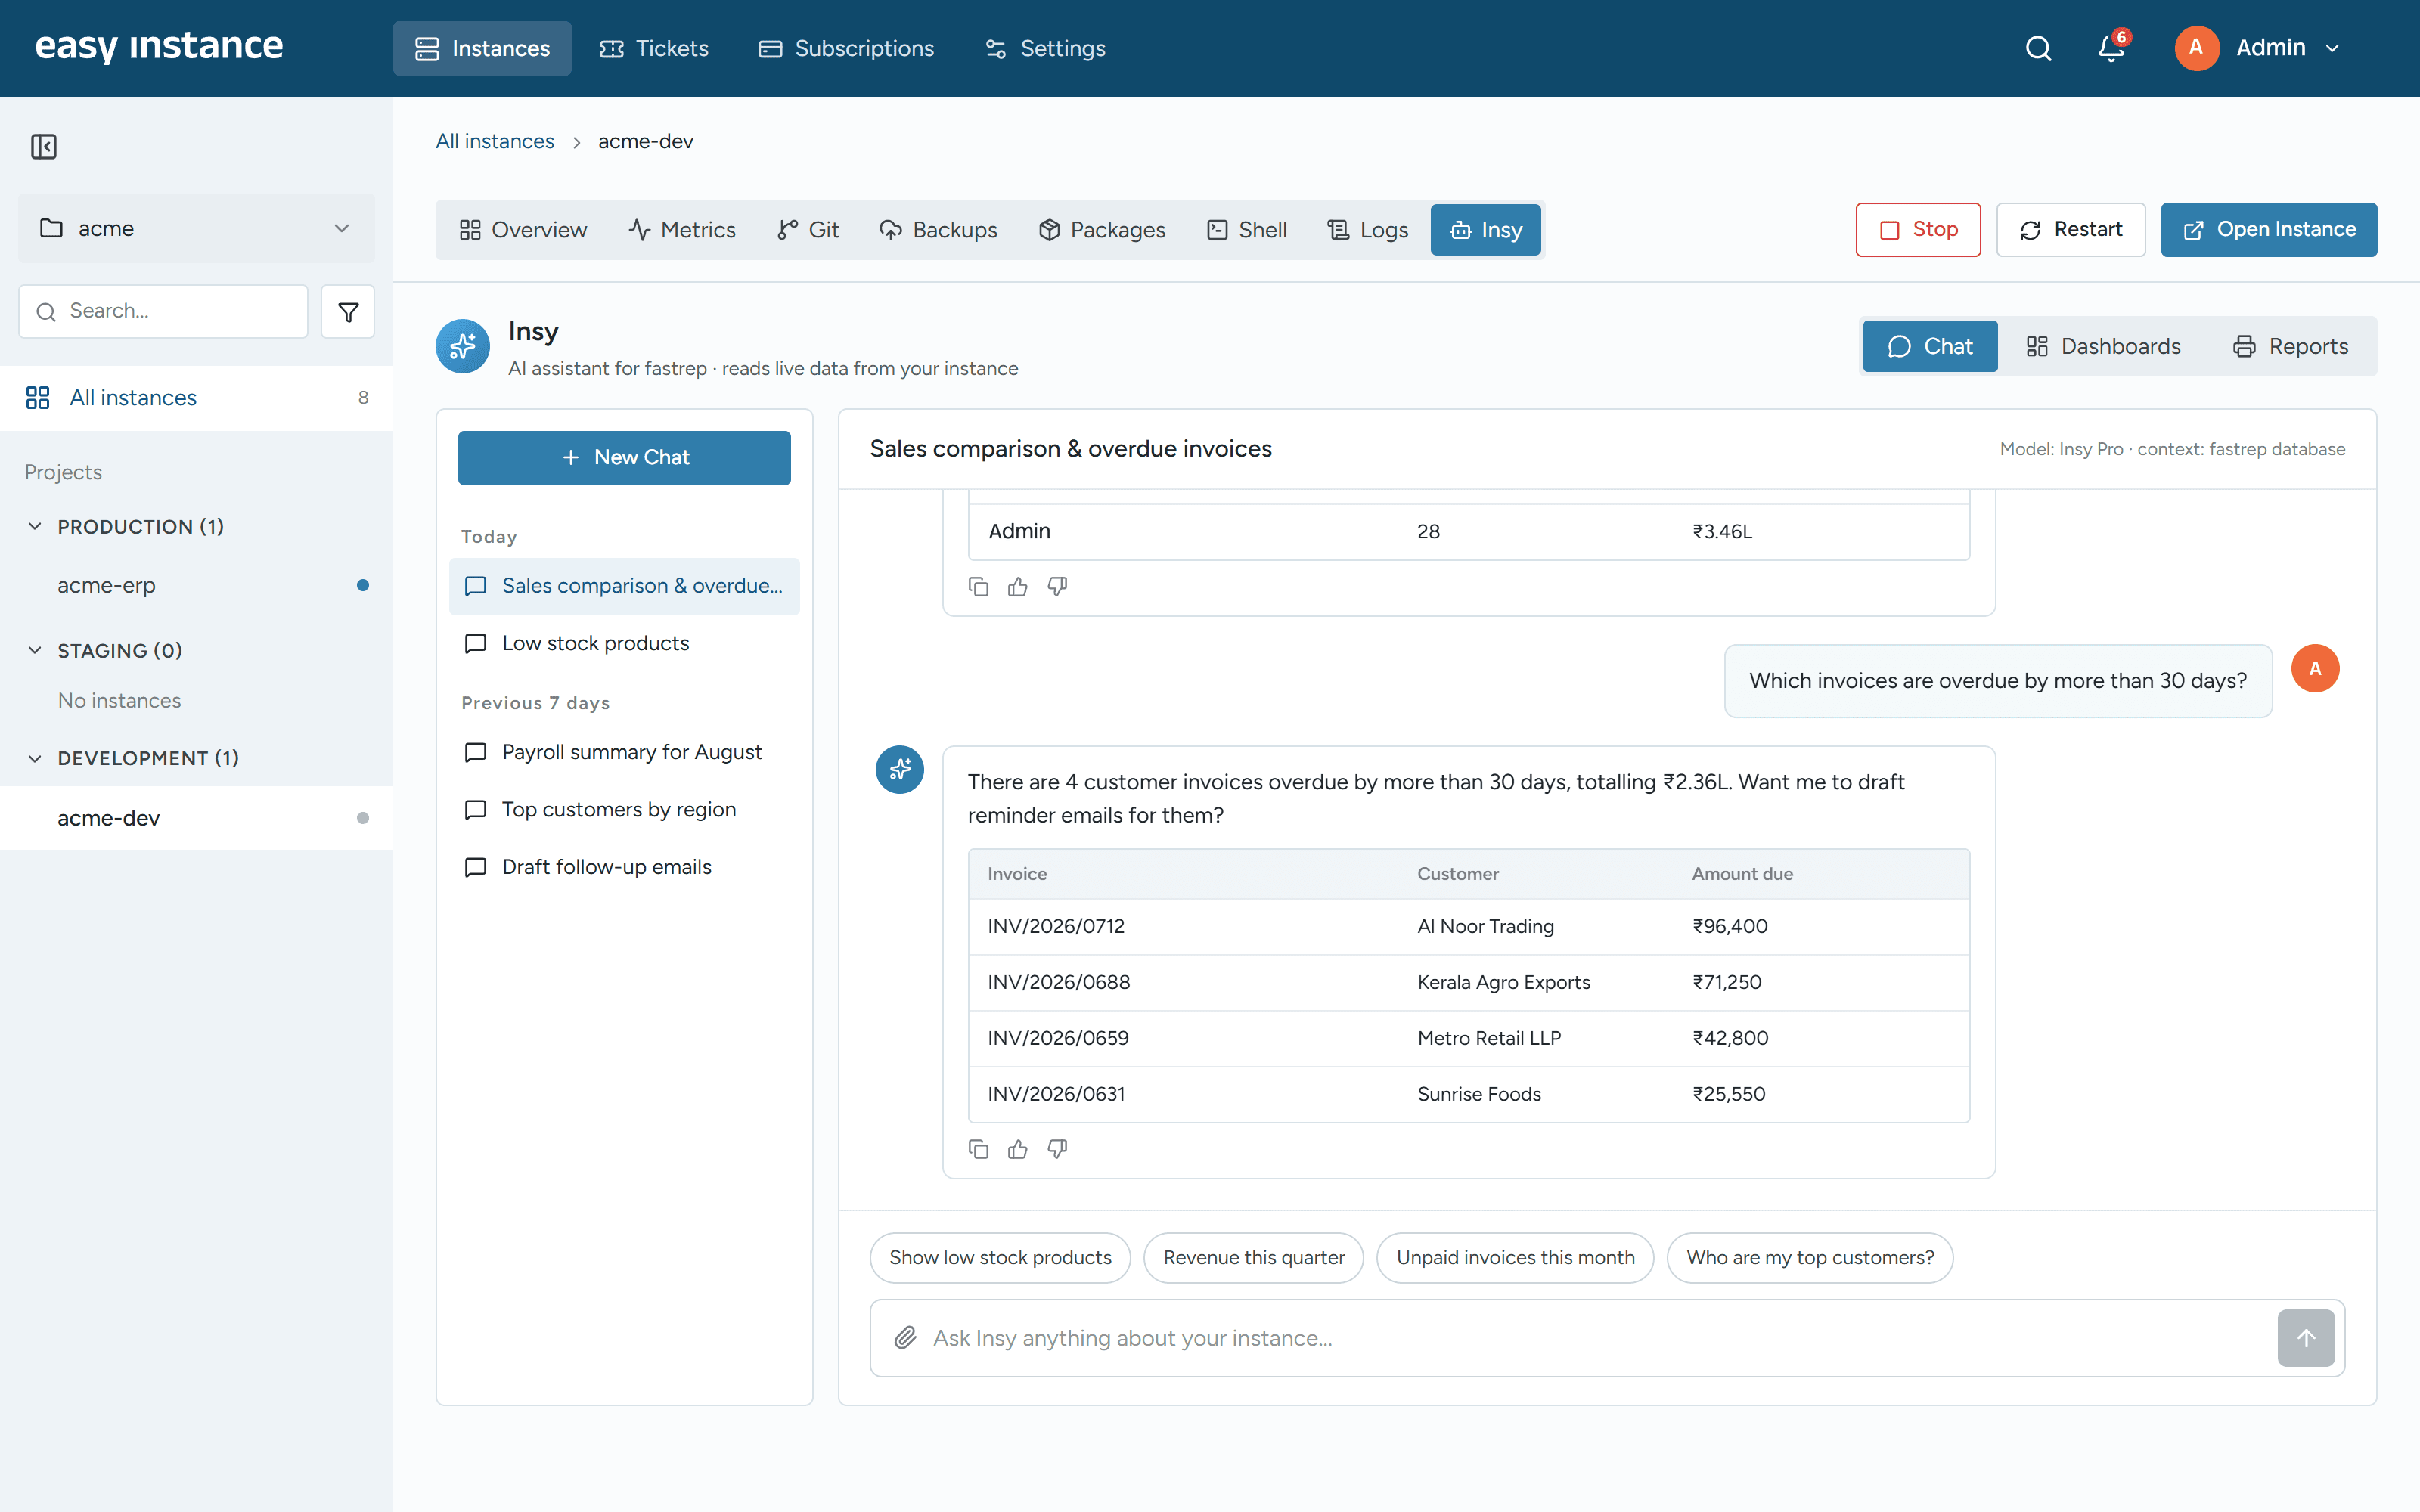Collapse the sidebar panel icon
Image resolution: width=2420 pixels, height=1512 pixels.
pyautogui.click(x=44, y=147)
